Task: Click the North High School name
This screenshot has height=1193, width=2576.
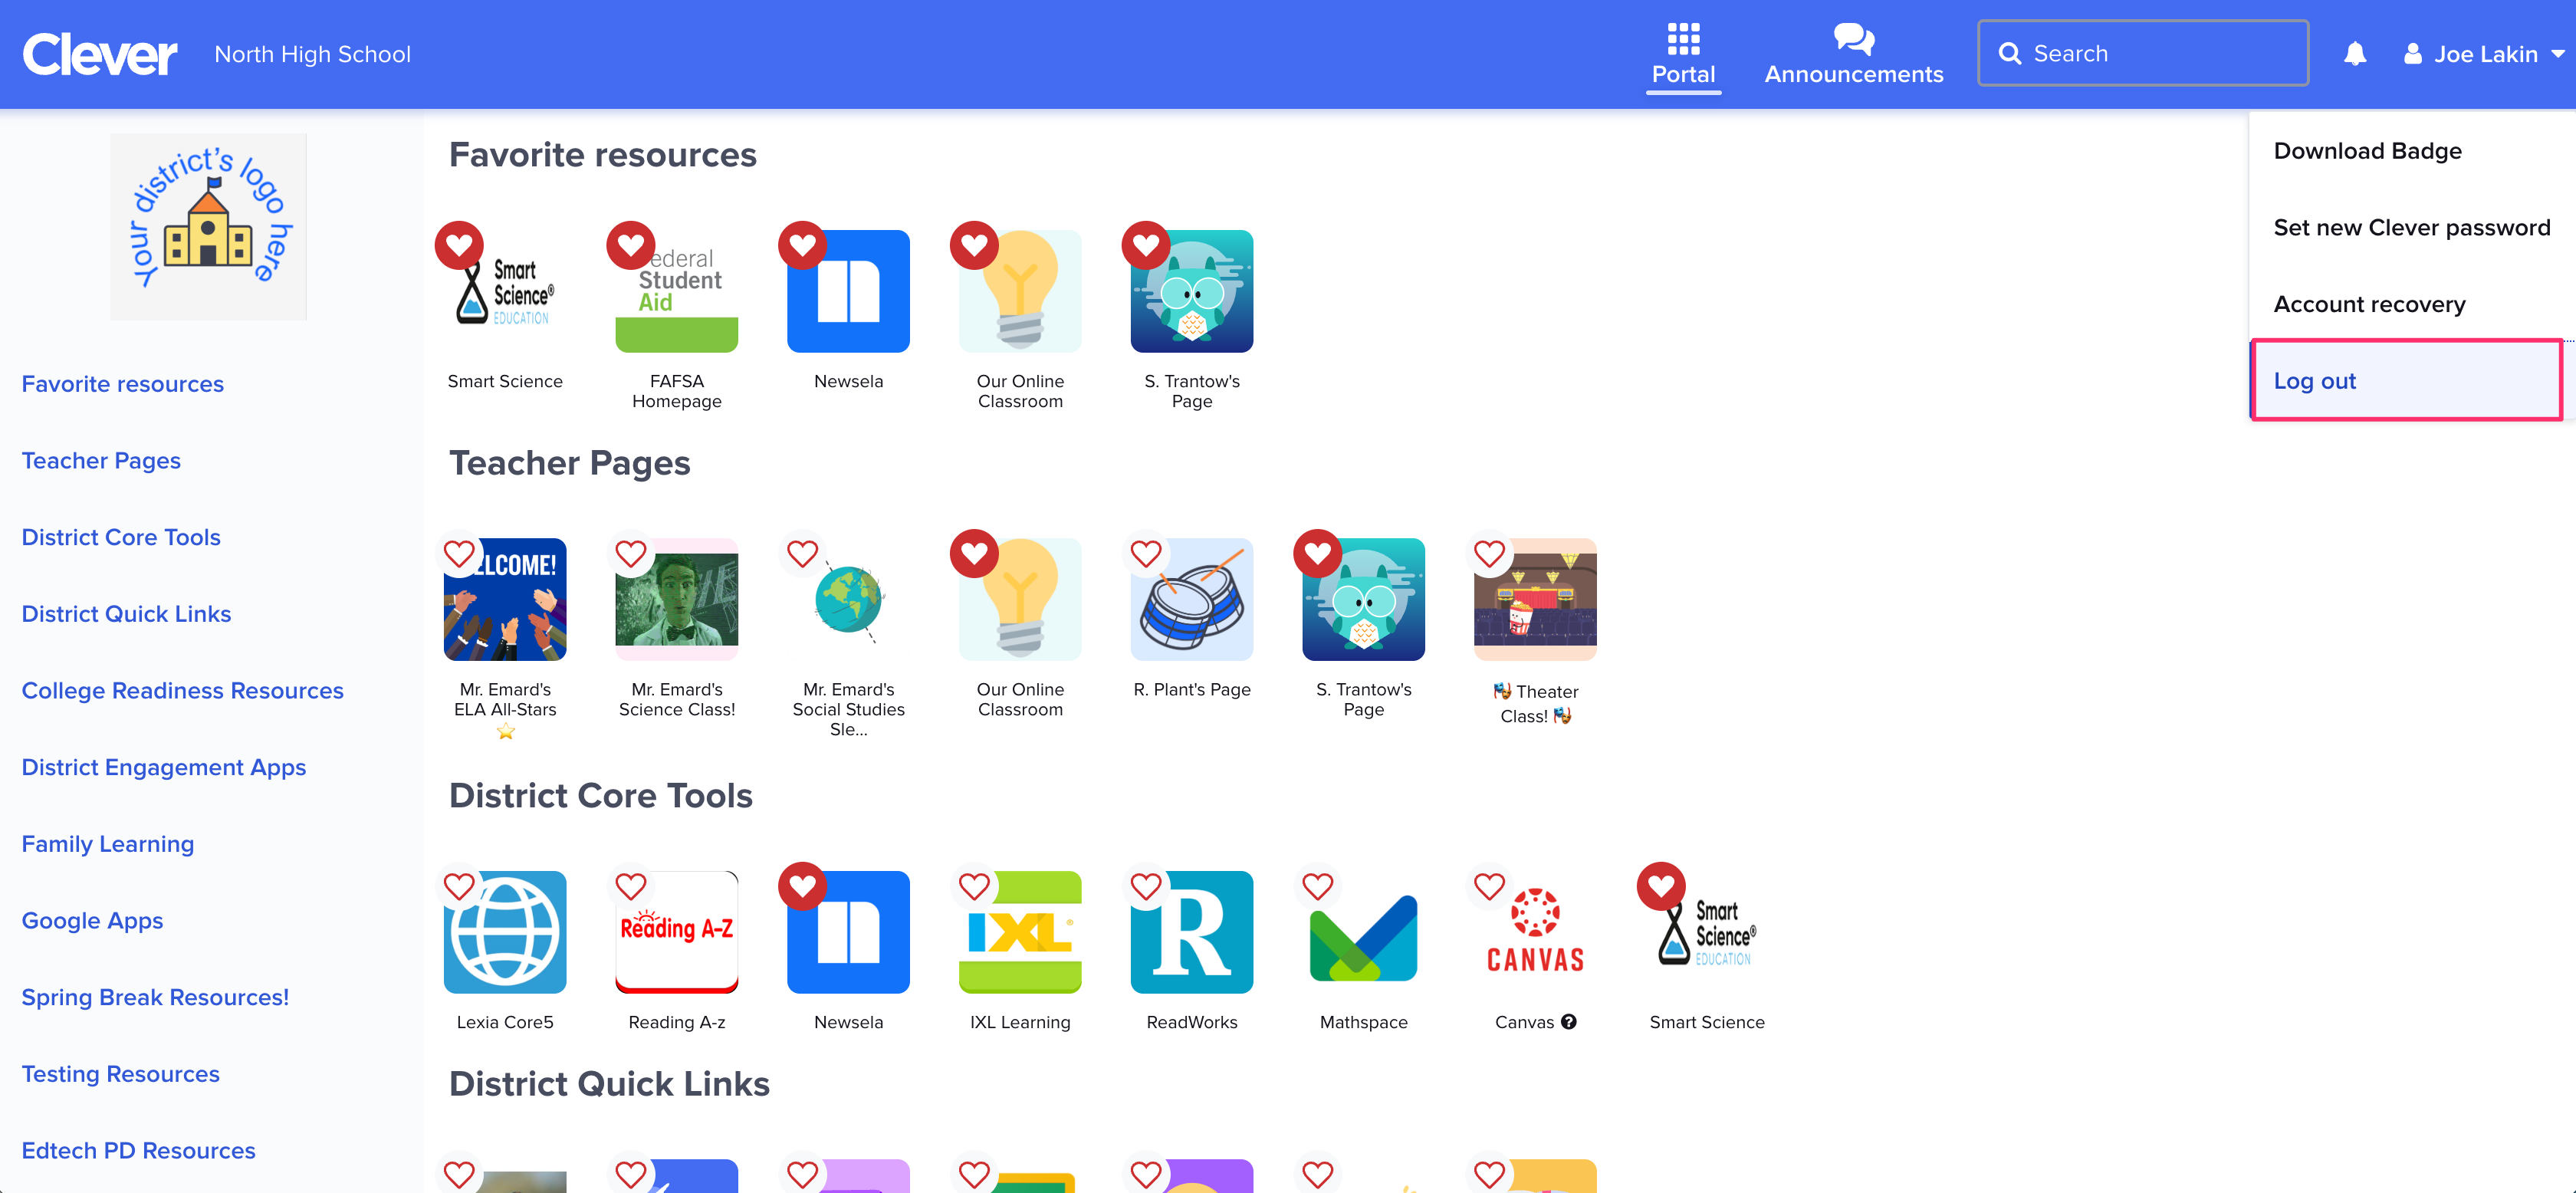Action: [312, 54]
